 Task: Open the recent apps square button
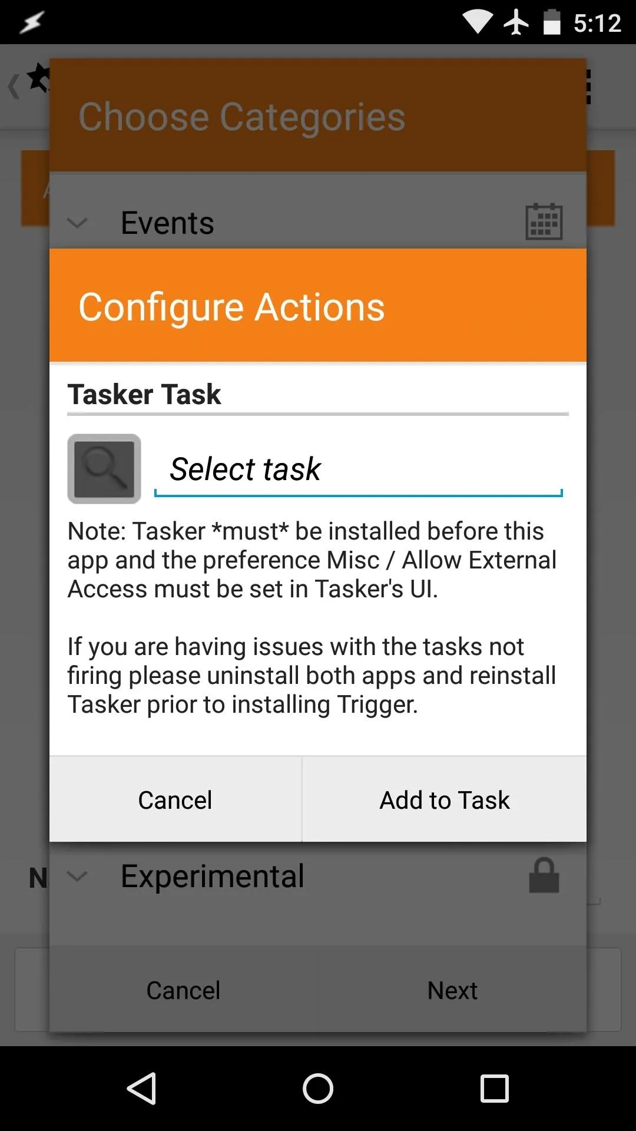(x=494, y=1088)
